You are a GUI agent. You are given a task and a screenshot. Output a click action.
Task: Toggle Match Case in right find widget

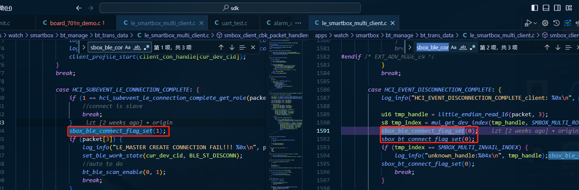[x=454, y=47]
